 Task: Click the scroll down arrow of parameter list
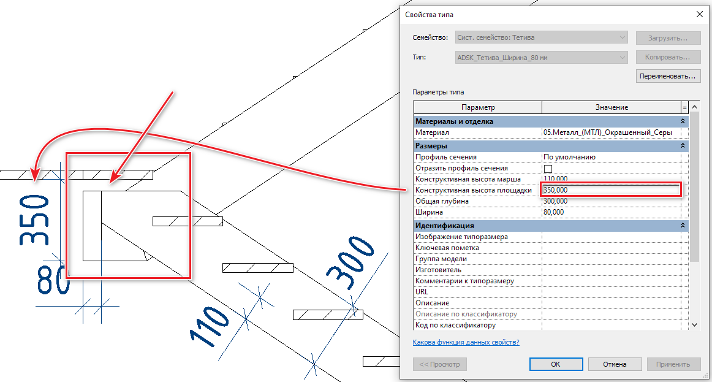click(x=694, y=325)
